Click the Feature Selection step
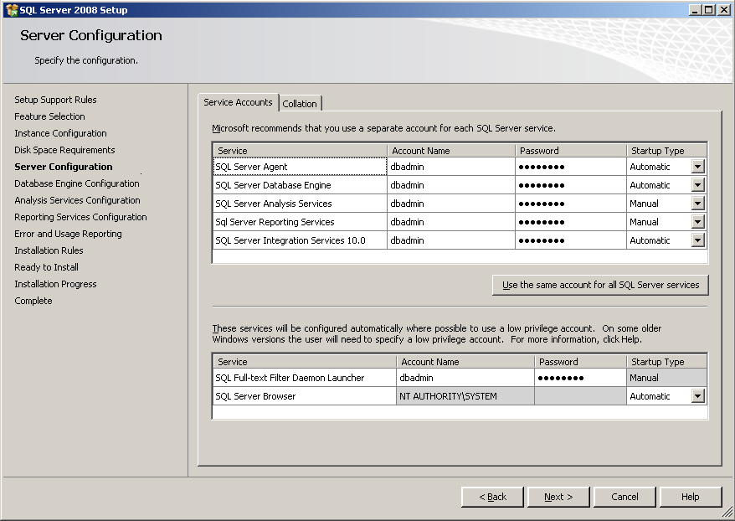735x521 pixels. tap(49, 116)
